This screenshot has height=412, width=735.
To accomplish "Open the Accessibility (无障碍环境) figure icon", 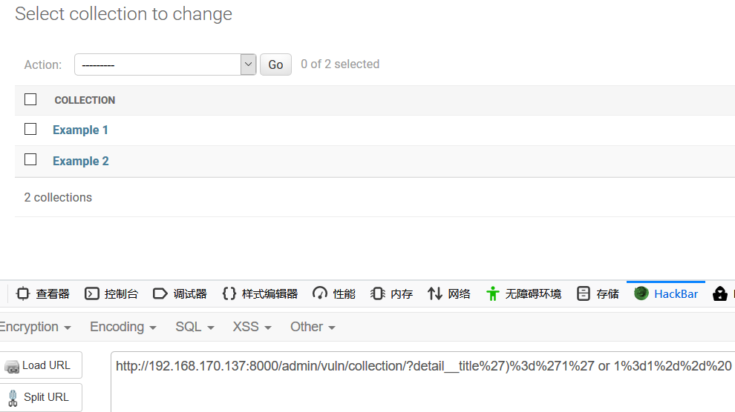I will [493, 293].
